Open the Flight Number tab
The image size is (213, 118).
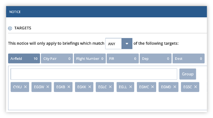pos(90,58)
